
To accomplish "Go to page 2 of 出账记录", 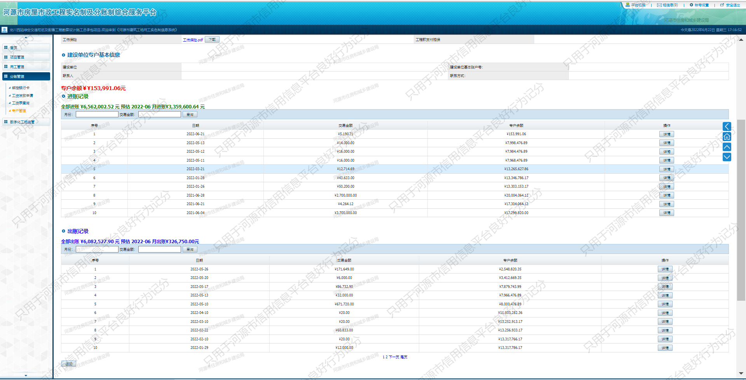I will pyautogui.click(x=386, y=357).
